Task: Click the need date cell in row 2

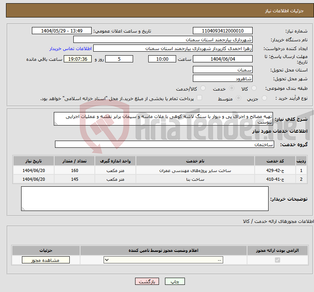Action: click(33, 179)
